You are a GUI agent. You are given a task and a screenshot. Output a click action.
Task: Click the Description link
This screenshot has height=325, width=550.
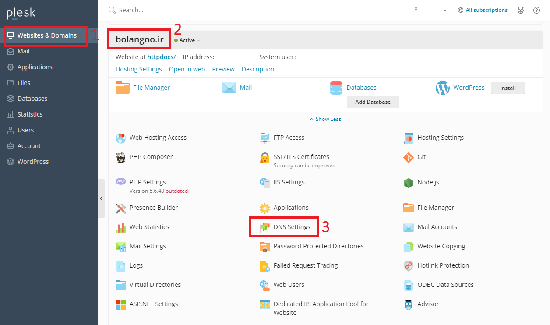click(258, 69)
